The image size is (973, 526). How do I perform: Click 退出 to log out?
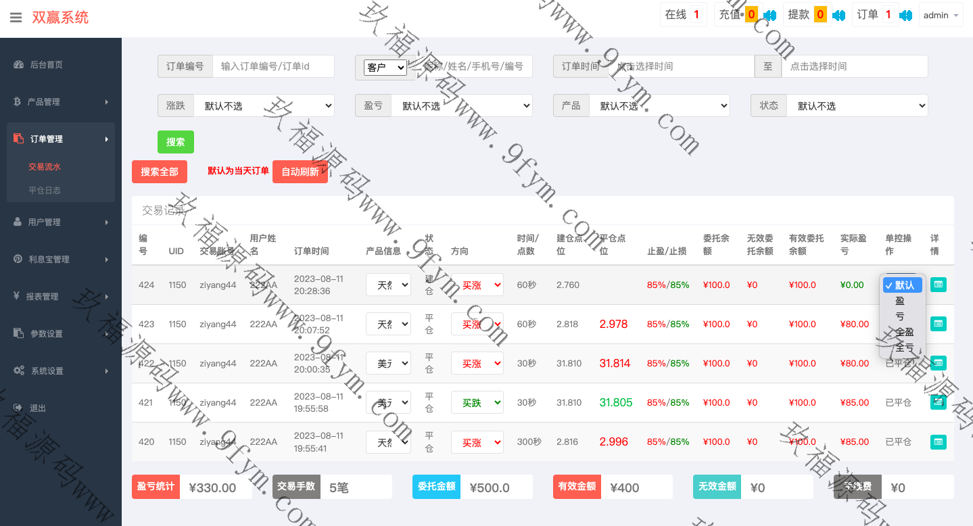pyautogui.click(x=38, y=408)
